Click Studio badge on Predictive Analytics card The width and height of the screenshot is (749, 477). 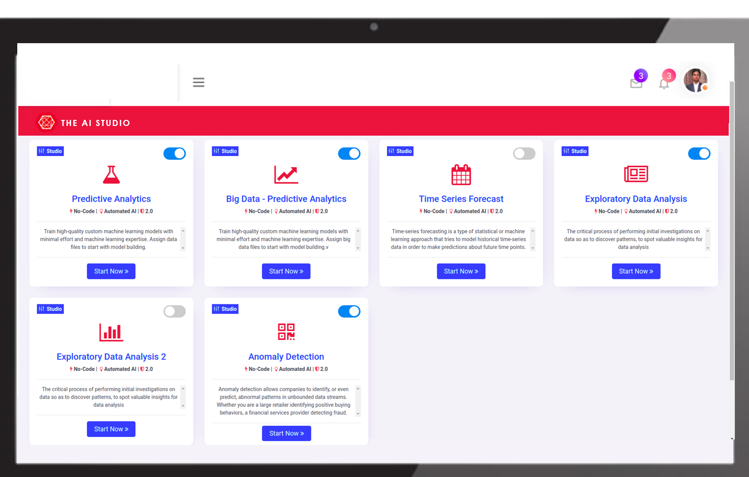(50, 151)
